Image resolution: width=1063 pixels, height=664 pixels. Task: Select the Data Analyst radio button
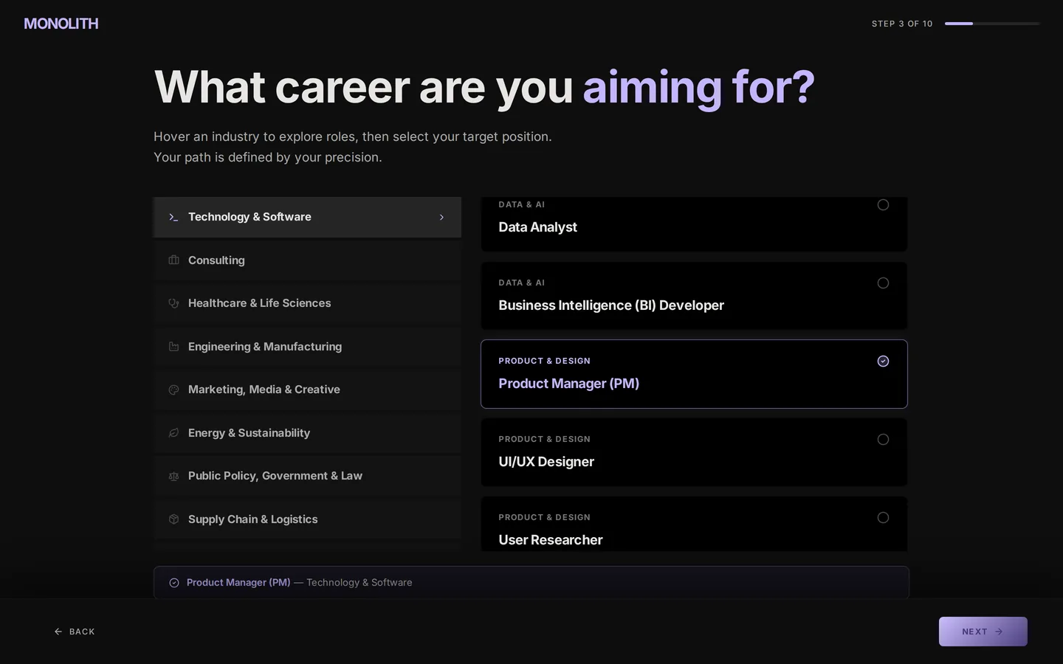[883, 204]
